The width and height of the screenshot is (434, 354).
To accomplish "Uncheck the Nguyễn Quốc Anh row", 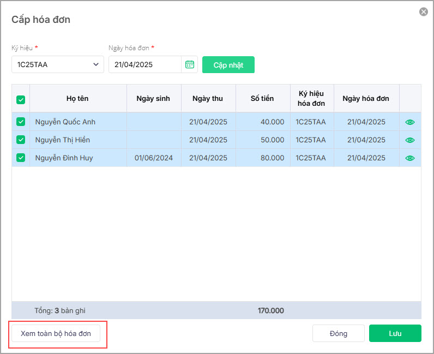I will [21, 122].
